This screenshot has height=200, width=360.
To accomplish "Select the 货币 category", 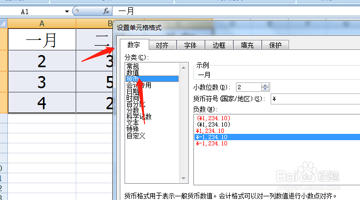I will [152, 79].
